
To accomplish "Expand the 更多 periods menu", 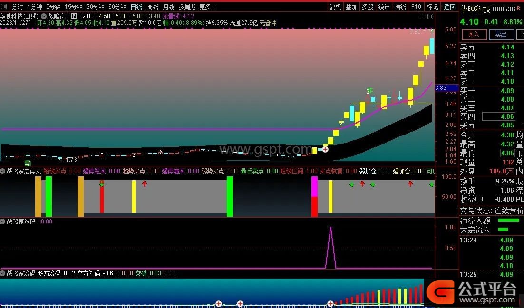I will tap(207, 7).
